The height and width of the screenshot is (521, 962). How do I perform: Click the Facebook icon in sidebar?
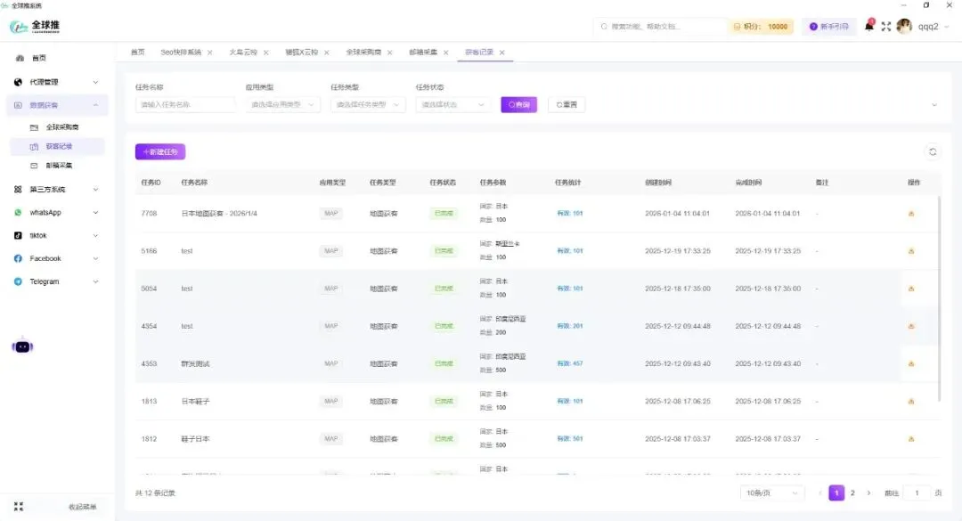coord(18,258)
